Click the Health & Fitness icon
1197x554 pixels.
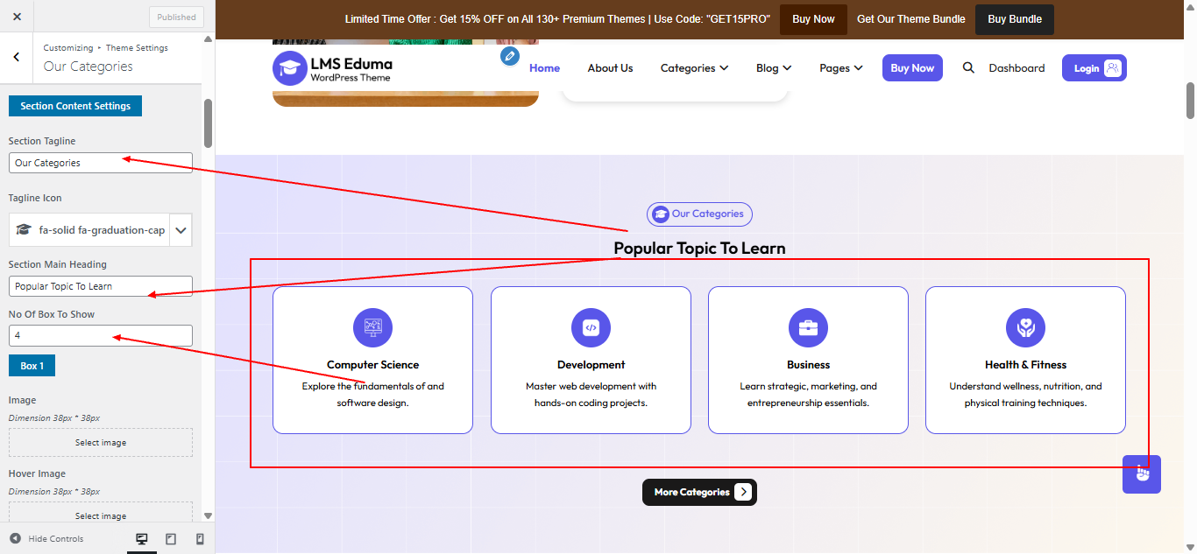(x=1025, y=327)
